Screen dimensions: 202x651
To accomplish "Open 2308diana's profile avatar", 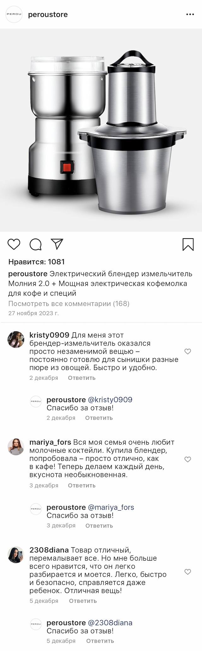I will (16, 554).
